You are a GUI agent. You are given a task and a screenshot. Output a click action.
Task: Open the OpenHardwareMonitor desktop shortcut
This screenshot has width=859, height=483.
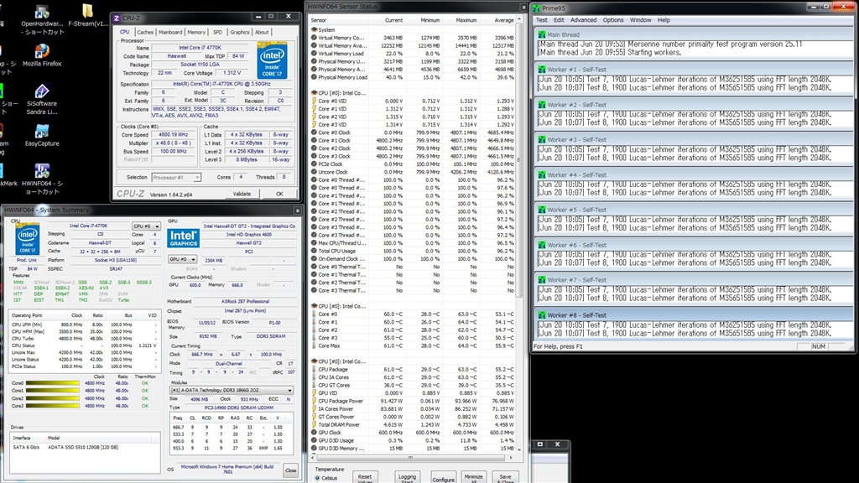point(41,13)
